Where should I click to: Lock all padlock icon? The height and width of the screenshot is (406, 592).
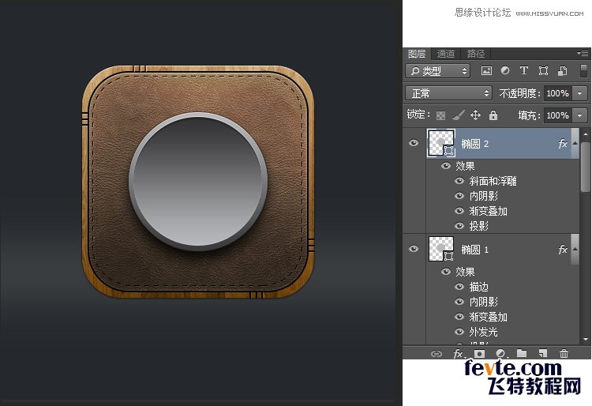click(493, 115)
